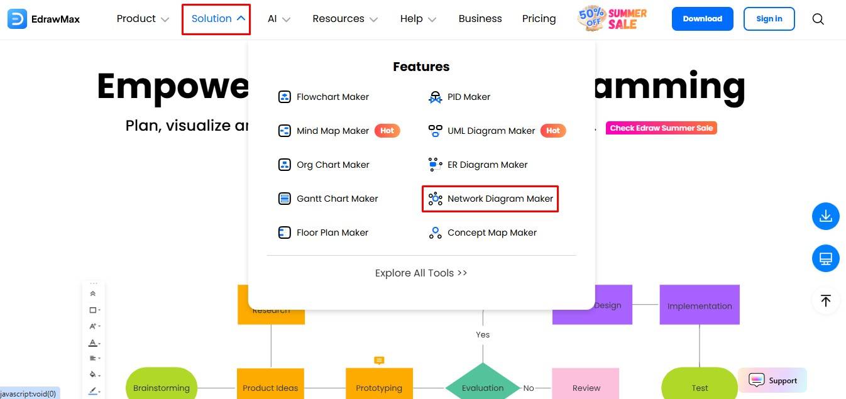
Task: Select the paint bucket fill tool
Action: pyautogui.click(x=93, y=374)
